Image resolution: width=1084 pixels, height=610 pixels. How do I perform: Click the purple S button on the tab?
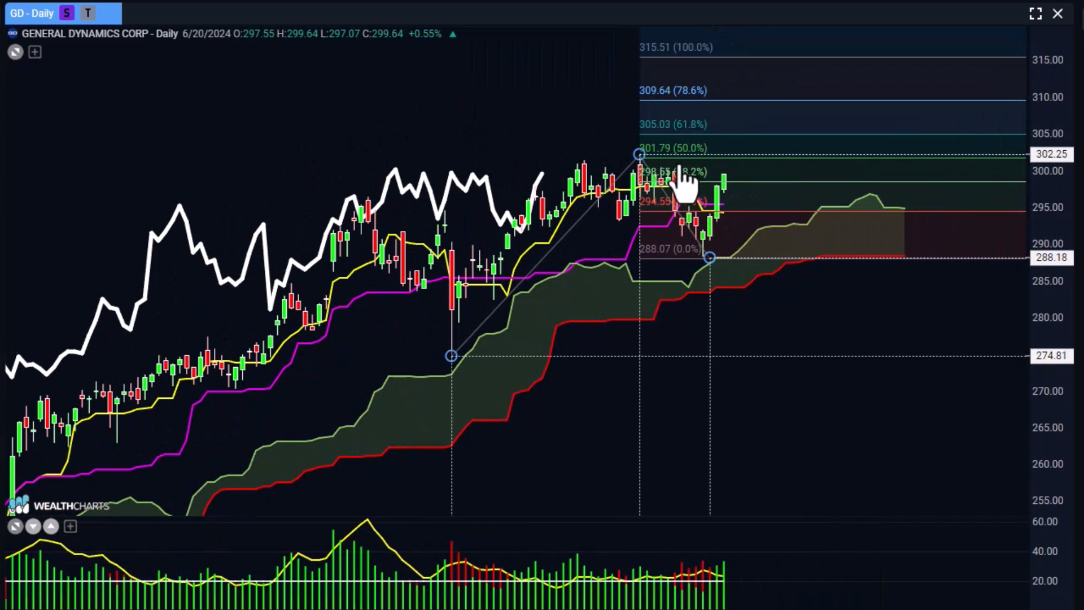(x=67, y=13)
